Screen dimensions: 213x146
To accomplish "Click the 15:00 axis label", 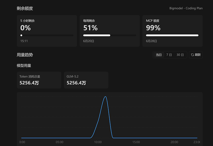I will (136, 142).
